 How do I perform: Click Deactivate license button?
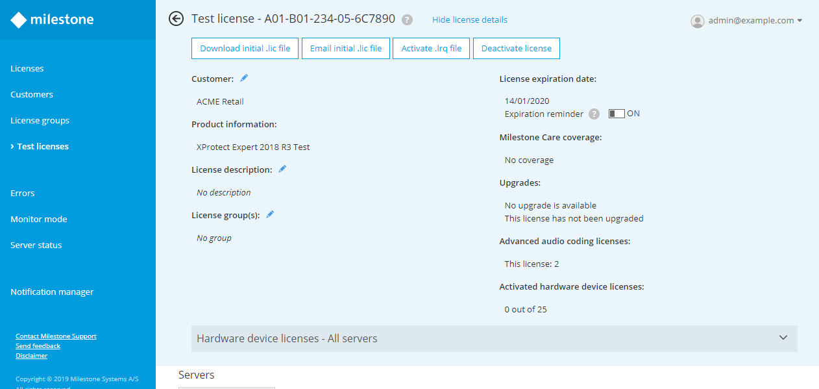[x=517, y=49]
